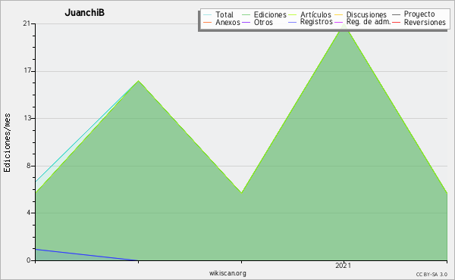Click the blue Registros line near the origin

[86, 255]
